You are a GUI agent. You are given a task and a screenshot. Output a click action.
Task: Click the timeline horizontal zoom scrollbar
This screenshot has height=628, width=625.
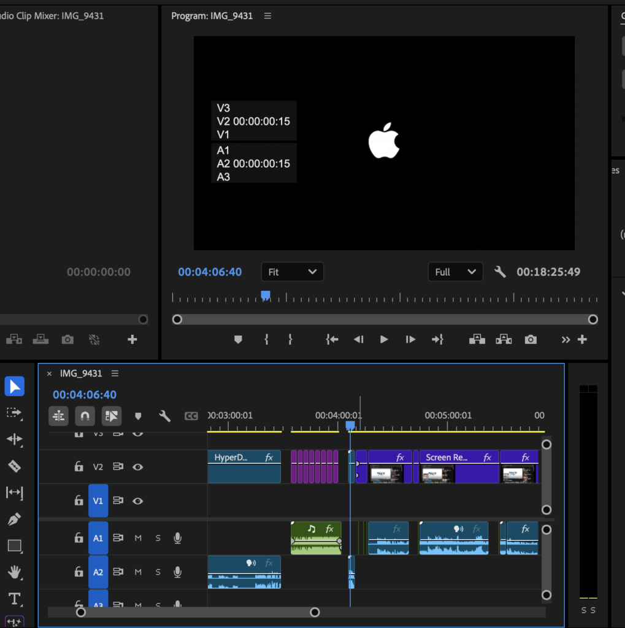click(x=198, y=612)
